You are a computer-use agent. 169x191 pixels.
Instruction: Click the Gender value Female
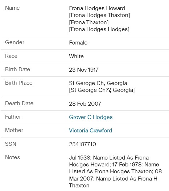tap(78, 43)
